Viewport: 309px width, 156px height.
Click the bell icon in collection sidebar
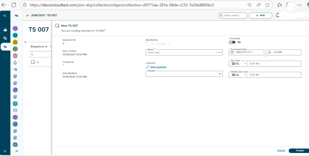coord(15,63)
